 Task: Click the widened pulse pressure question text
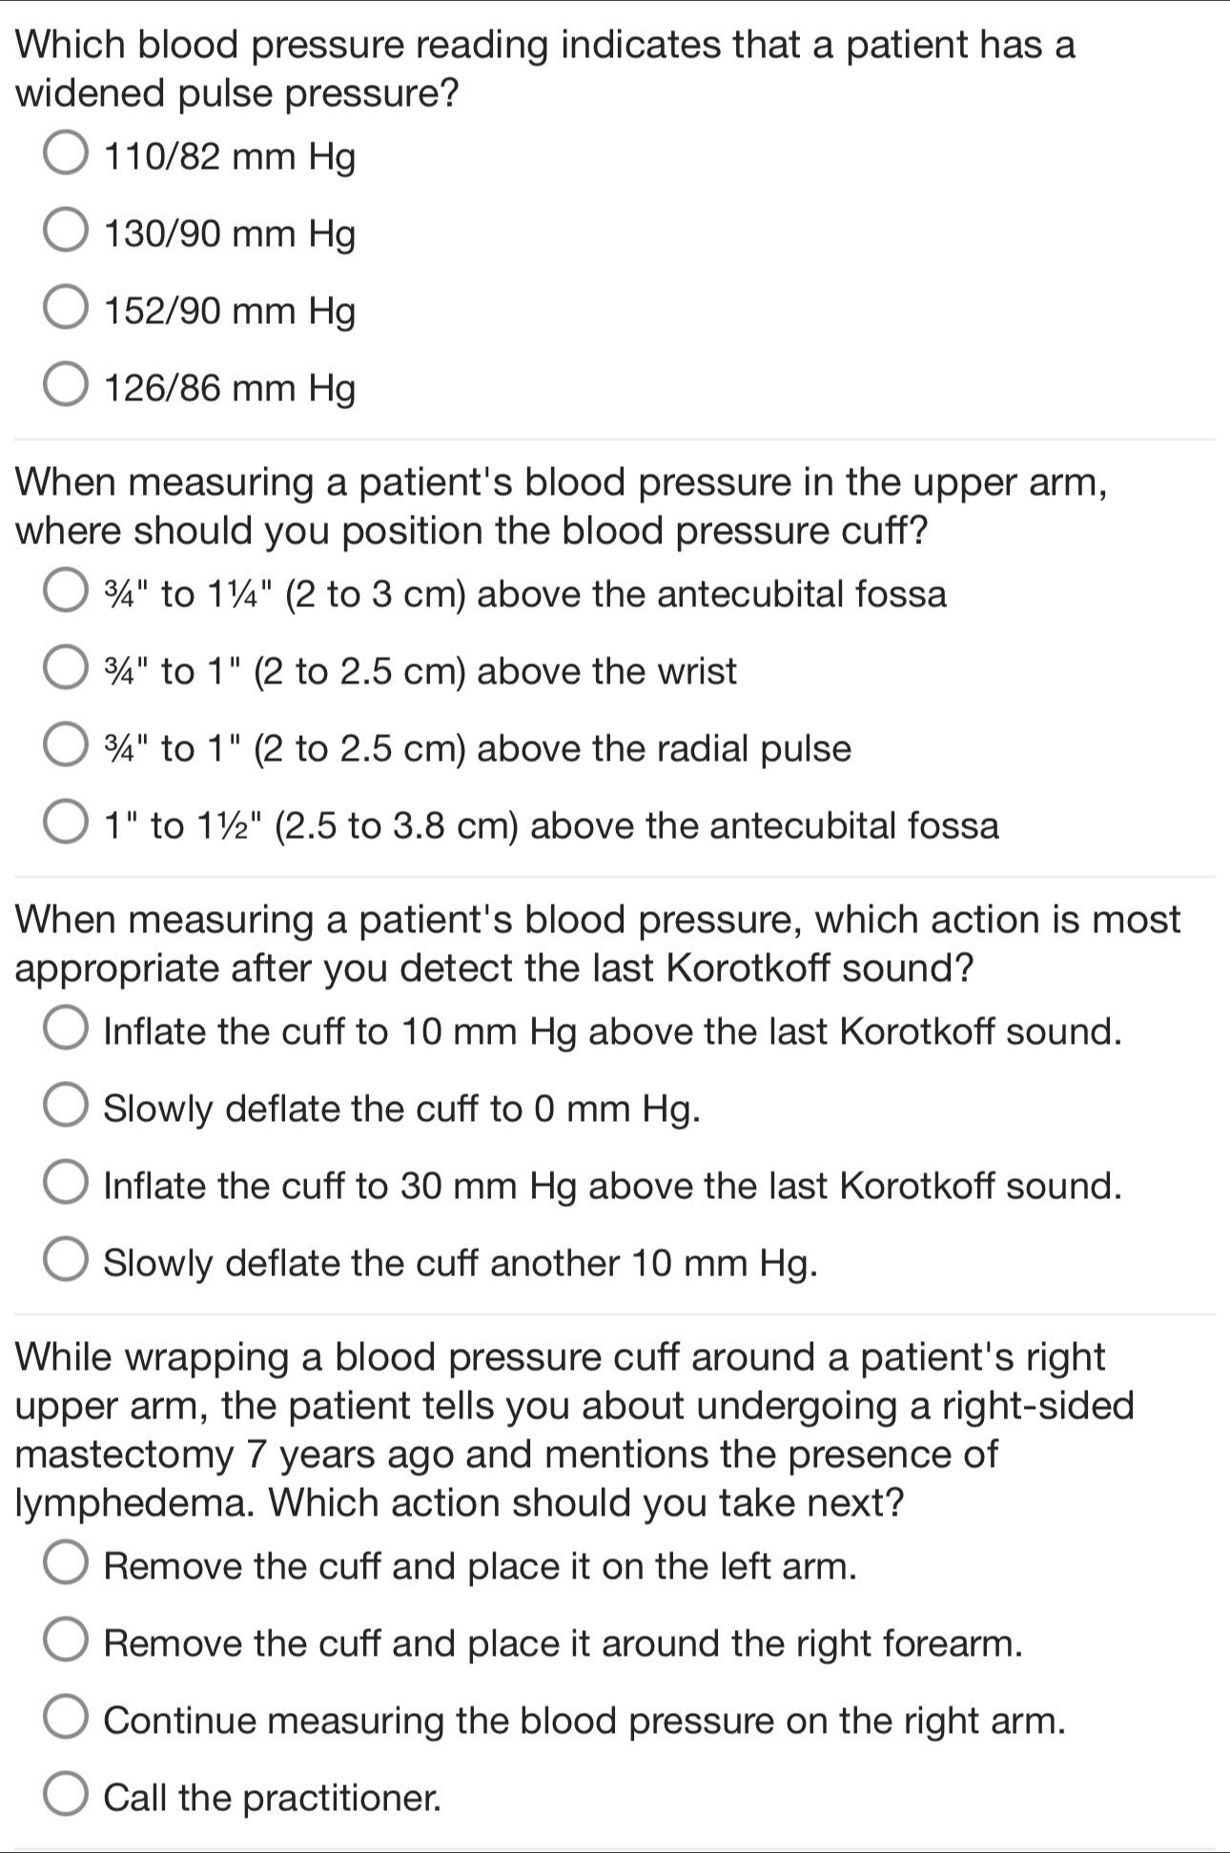pyautogui.click(x=545, y=70)
